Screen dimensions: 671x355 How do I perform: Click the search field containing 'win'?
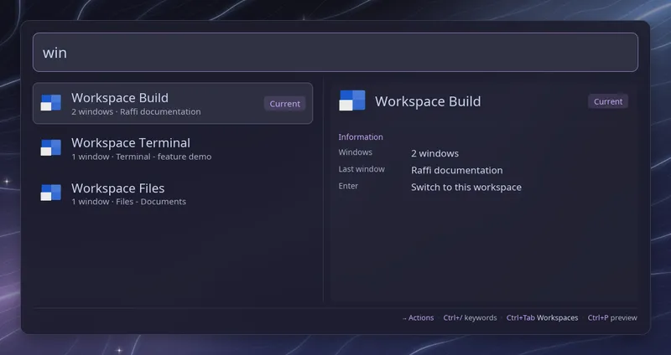(x=335, y=52)
